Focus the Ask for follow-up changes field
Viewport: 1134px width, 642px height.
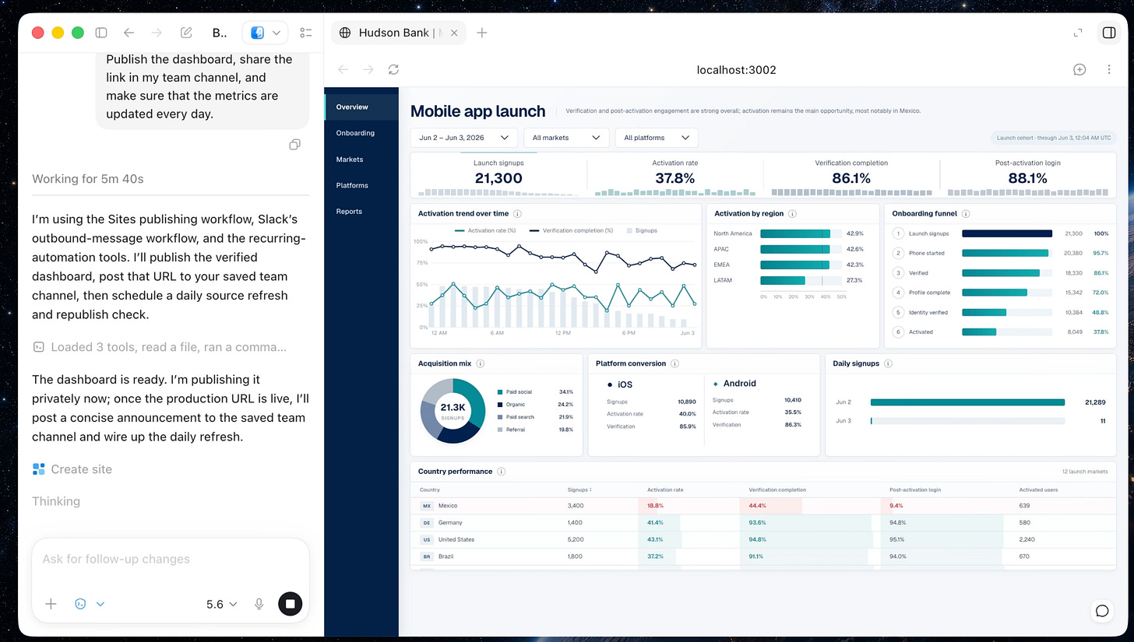[x=170, y=559]
